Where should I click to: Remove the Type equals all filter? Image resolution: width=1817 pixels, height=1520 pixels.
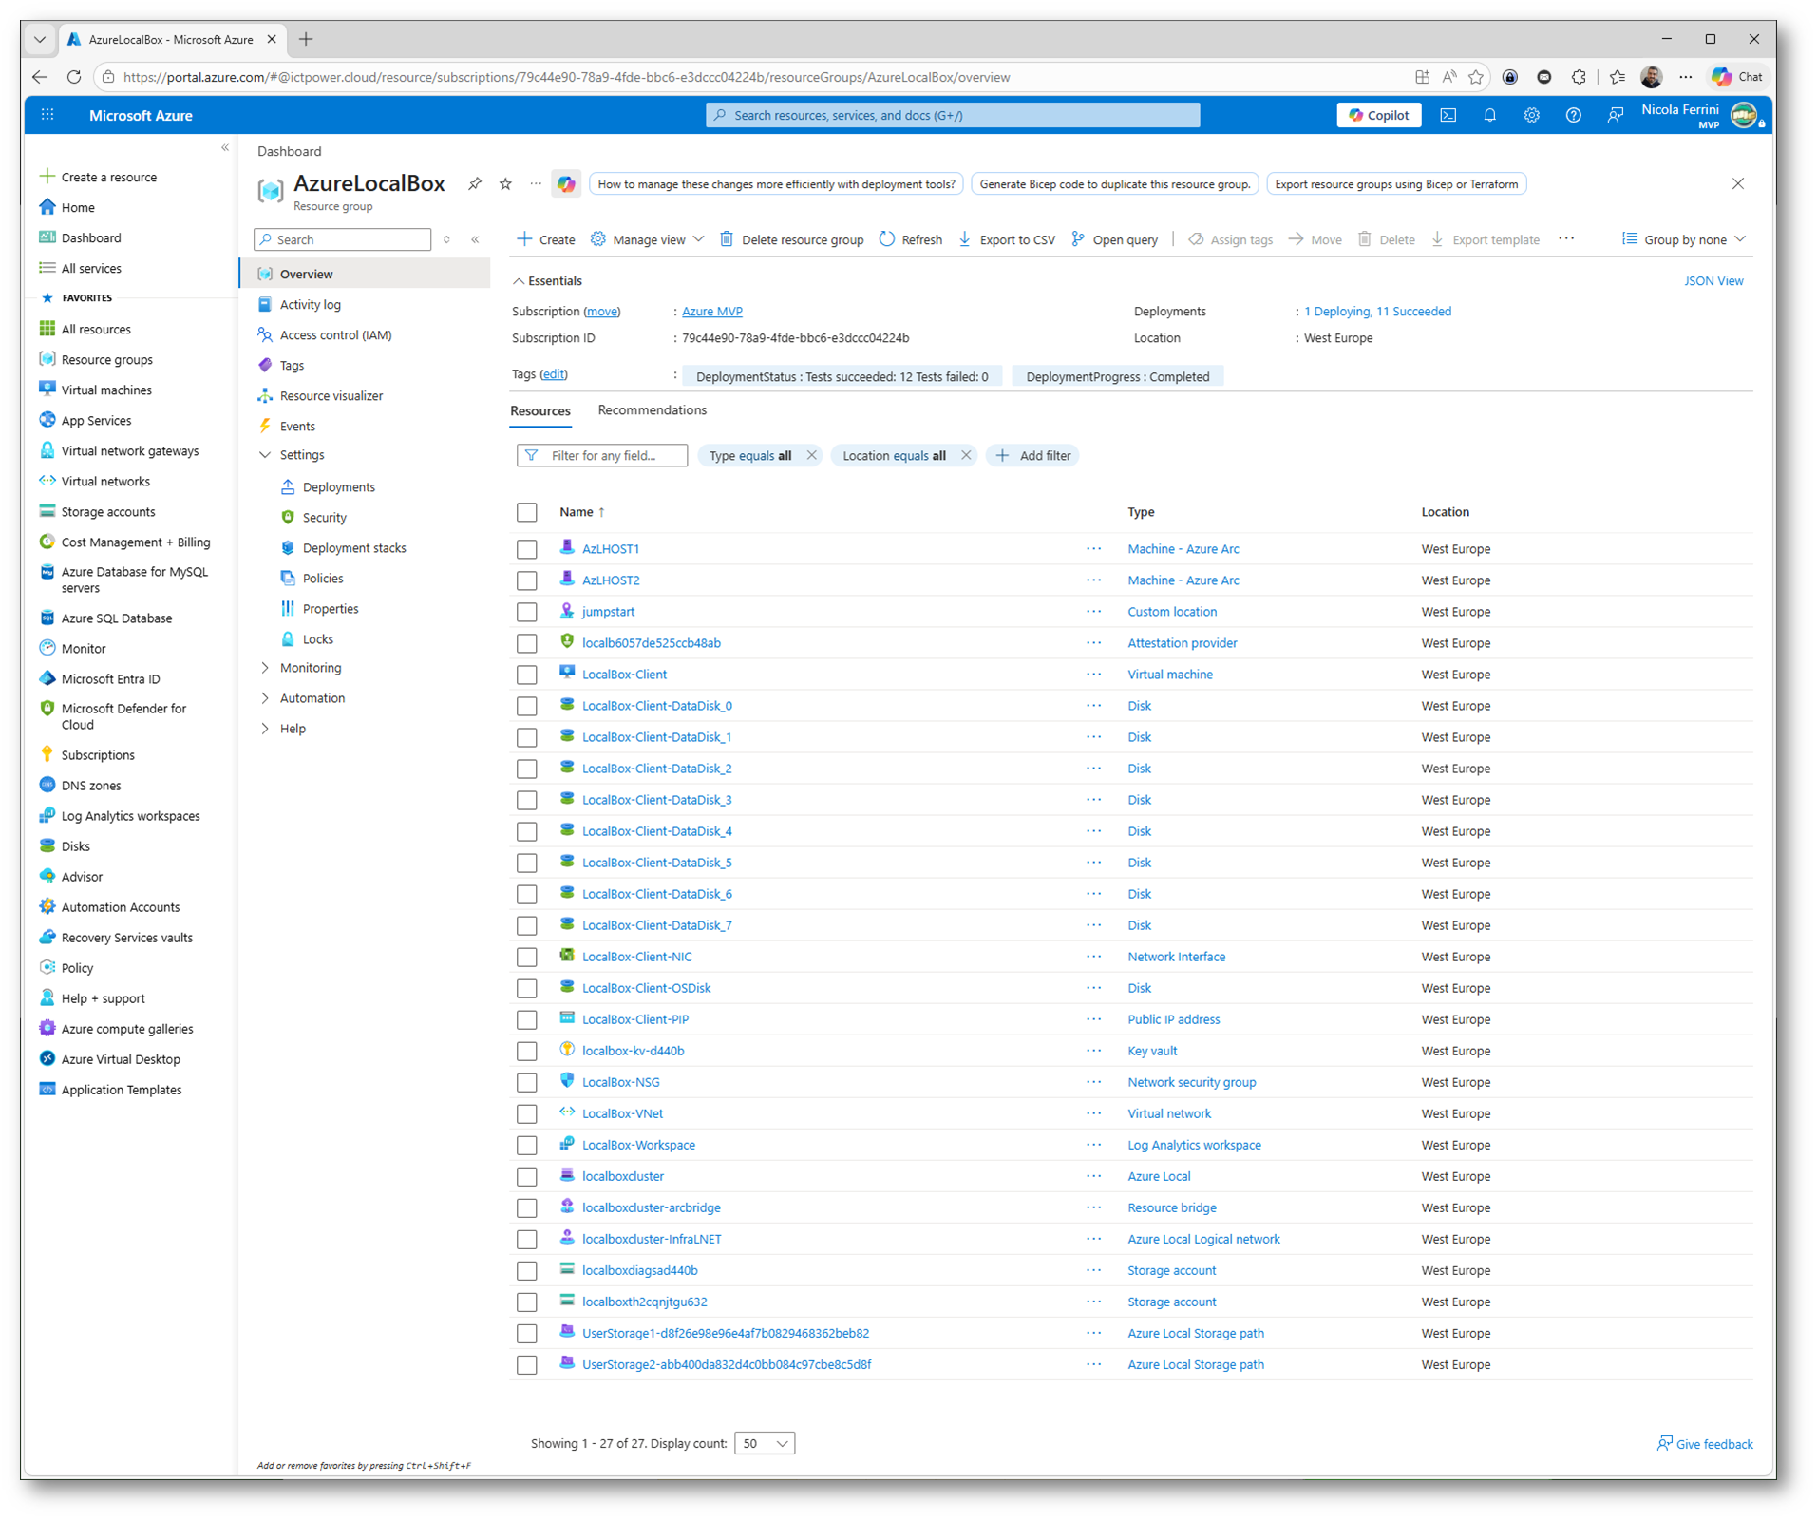[x=811, y=455]
